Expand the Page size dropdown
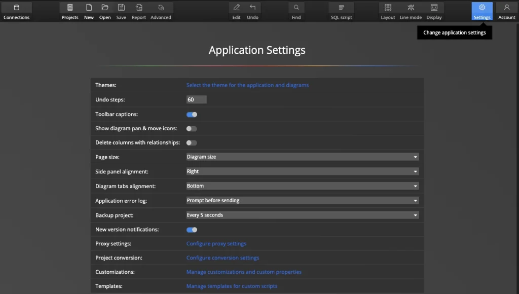 point(302,157)
